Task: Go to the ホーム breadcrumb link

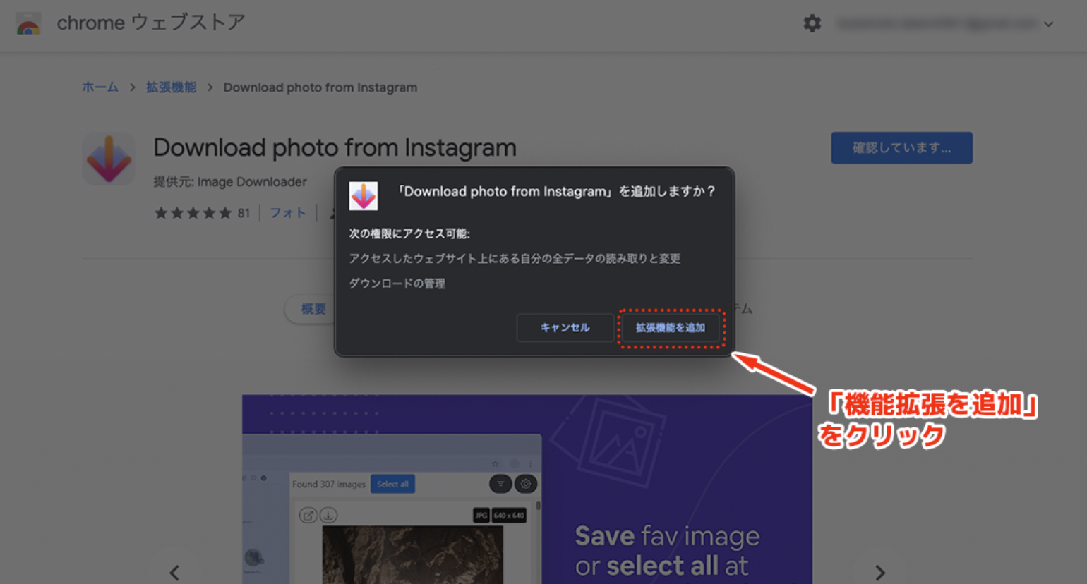Action: tap(100, 87)
